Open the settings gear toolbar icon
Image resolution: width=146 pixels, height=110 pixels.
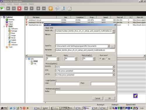point(57,9)
